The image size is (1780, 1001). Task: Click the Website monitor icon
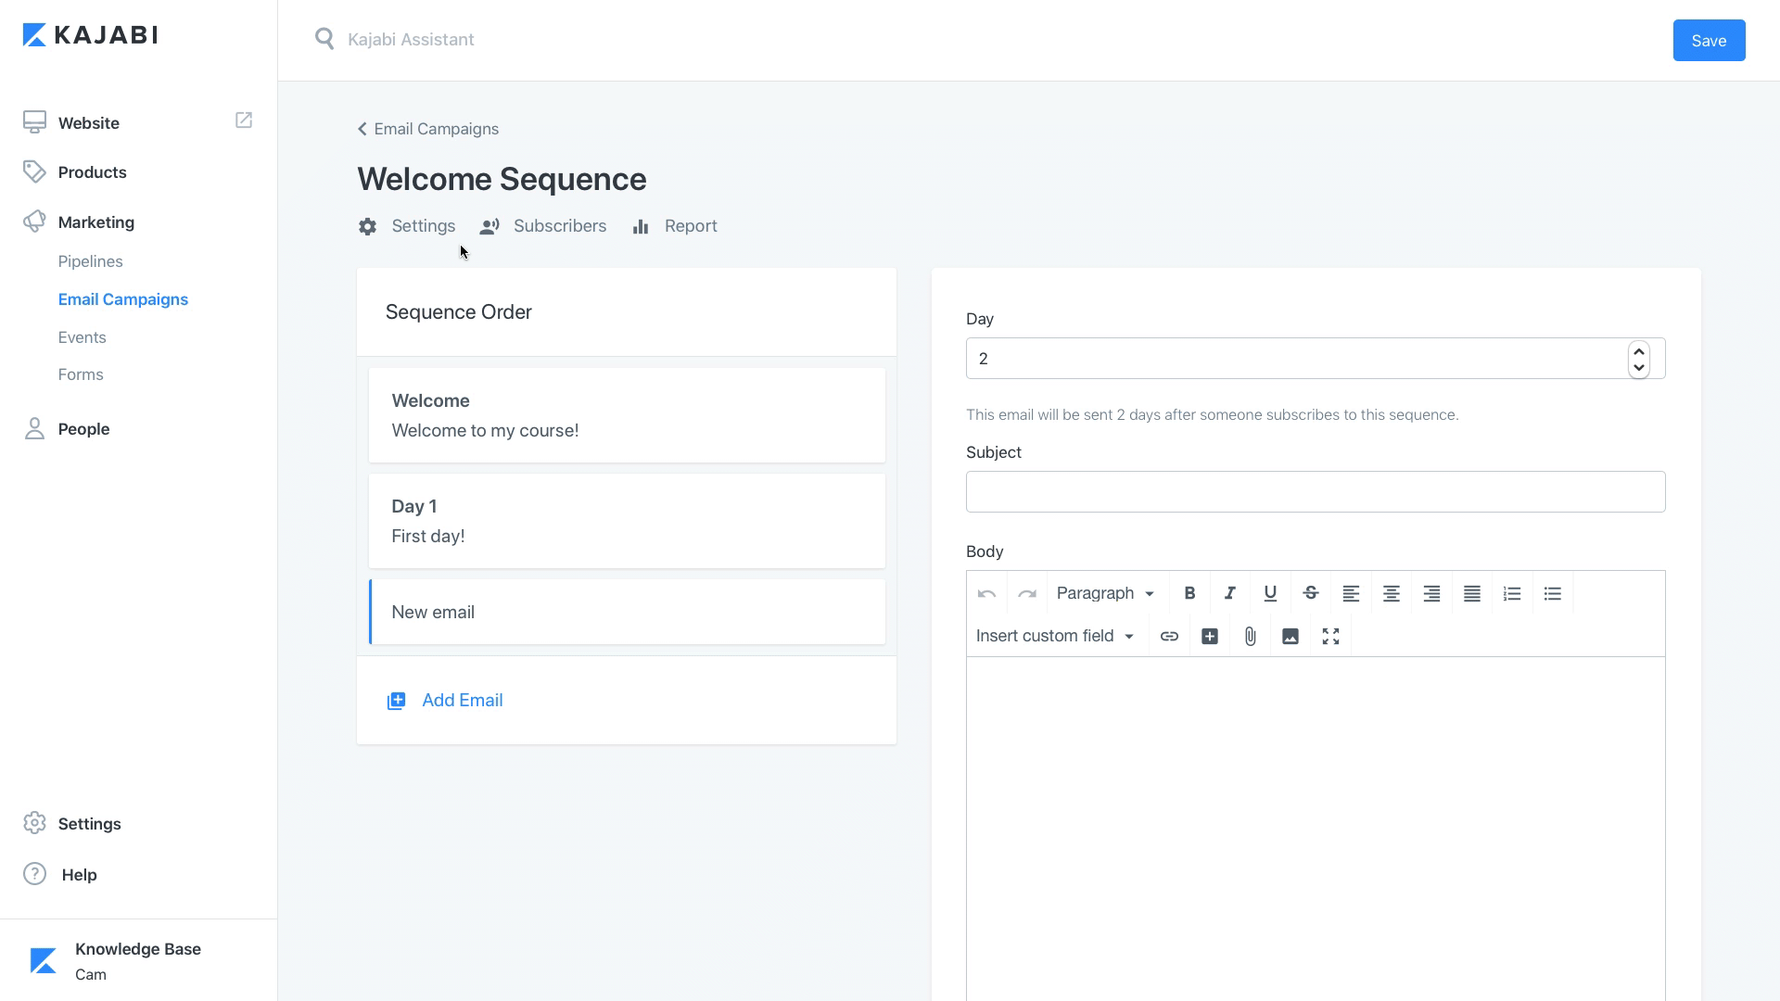34,122
